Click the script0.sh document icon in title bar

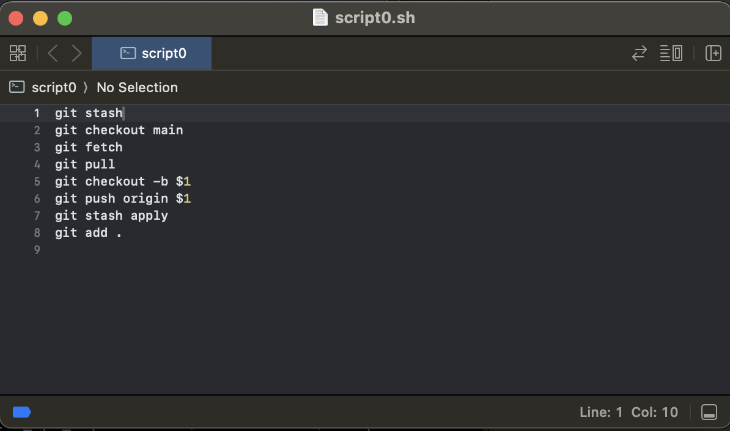coord(320,18)
